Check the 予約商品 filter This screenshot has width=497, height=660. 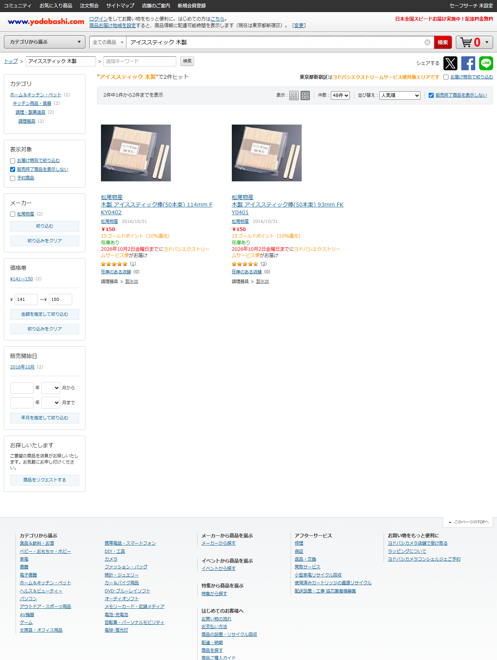tap(13, 178)
